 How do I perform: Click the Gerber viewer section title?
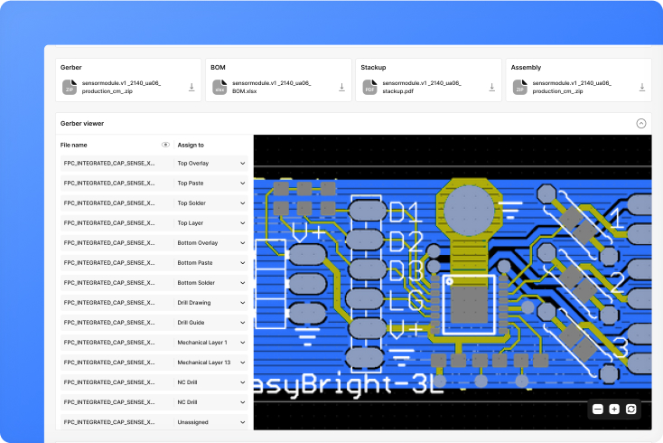click(82, 124)
